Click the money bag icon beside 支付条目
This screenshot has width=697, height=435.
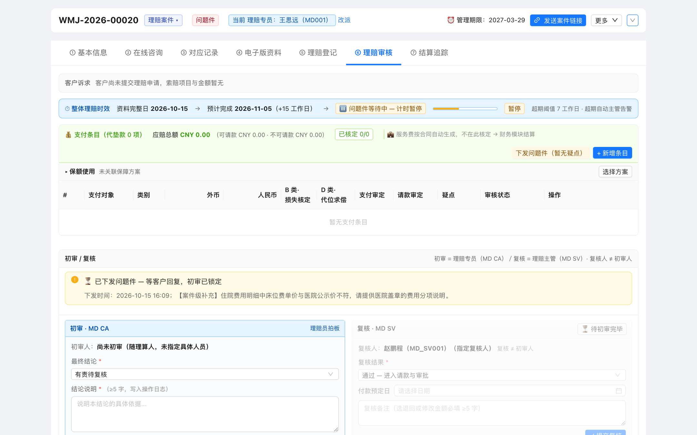[x=68, y=135]
